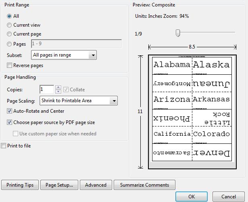The height and width of the screenshot is (202, 248).
Task: Expand the Page Scaling dropdown
Action: point(78,101)
